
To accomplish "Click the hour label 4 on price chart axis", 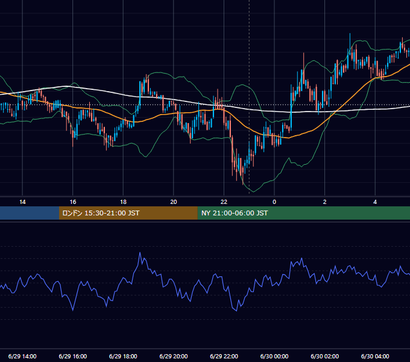I will click(x=375, y=202).
